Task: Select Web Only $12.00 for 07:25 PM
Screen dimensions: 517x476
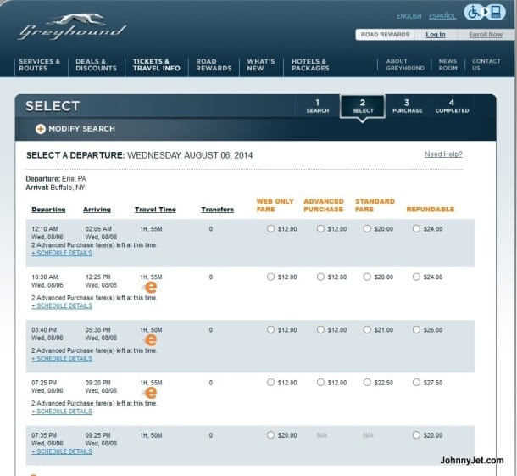Action: [270, 383]
